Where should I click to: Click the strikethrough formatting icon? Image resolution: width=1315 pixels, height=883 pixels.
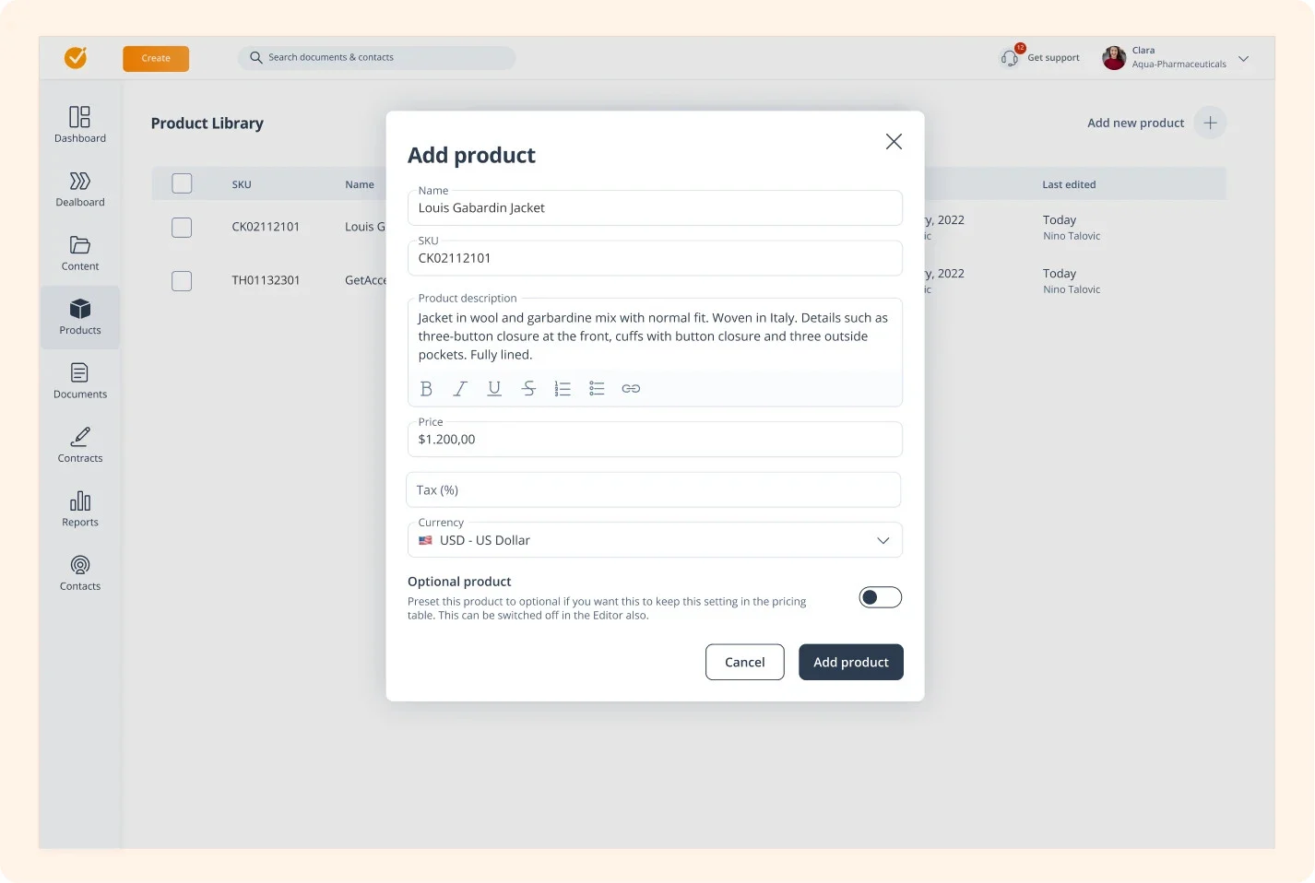(x=528, y=388)
